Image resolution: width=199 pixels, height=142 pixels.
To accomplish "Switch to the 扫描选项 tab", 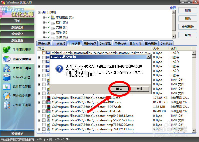I will click(x=59, y=44).
